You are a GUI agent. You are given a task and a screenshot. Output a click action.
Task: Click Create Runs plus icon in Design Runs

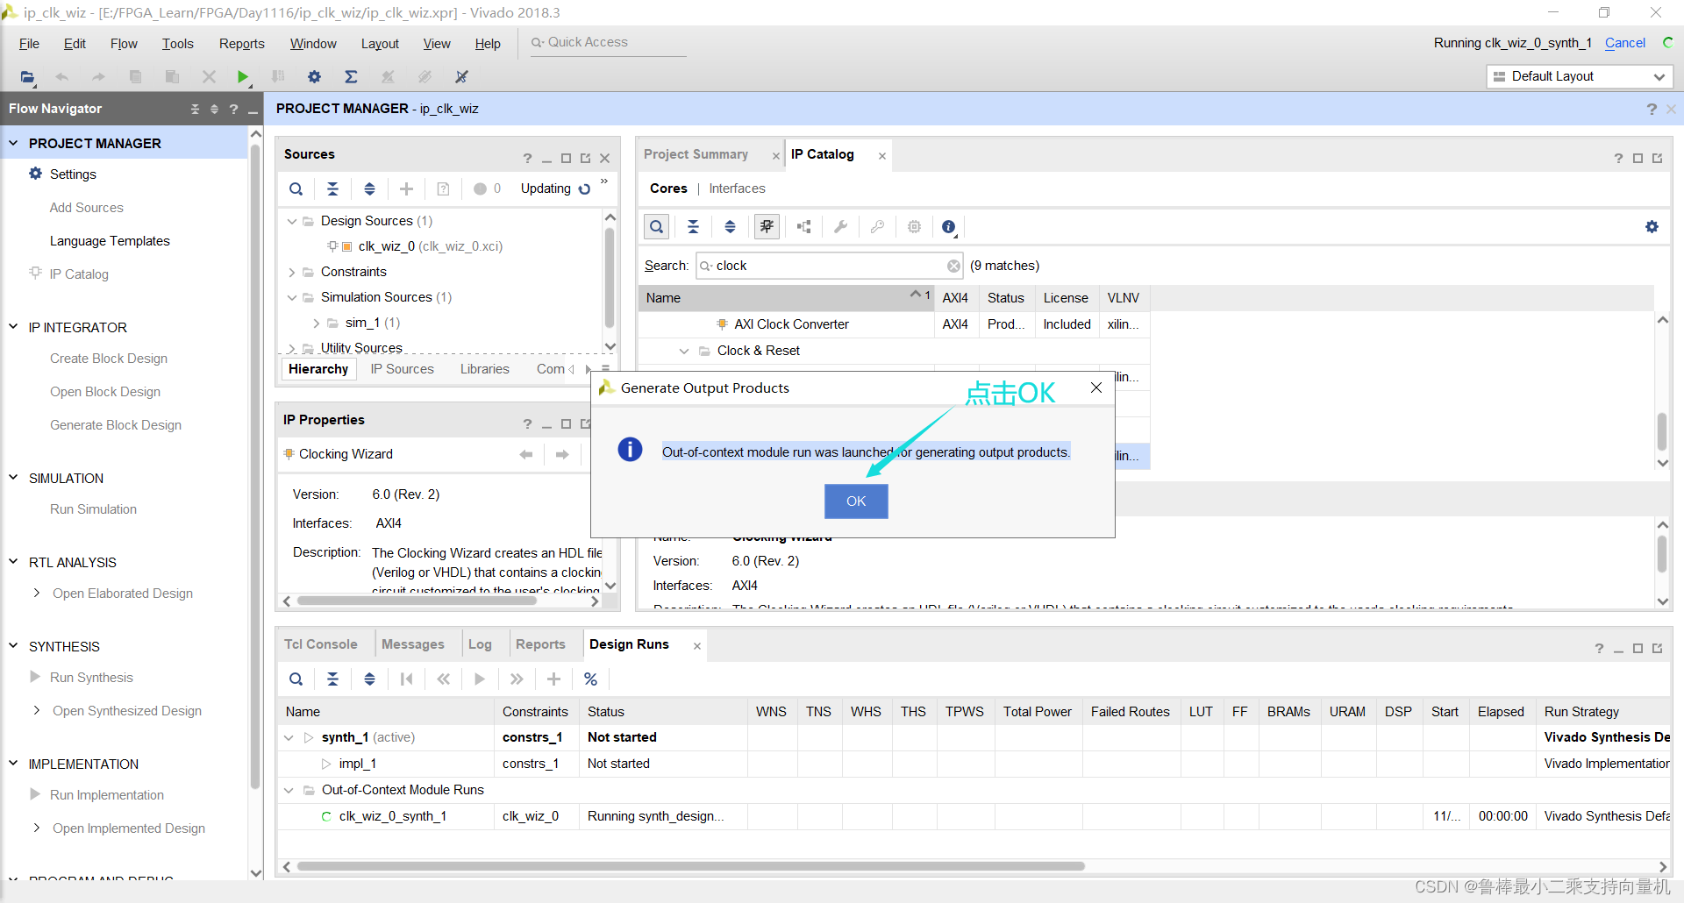(553, 679)
